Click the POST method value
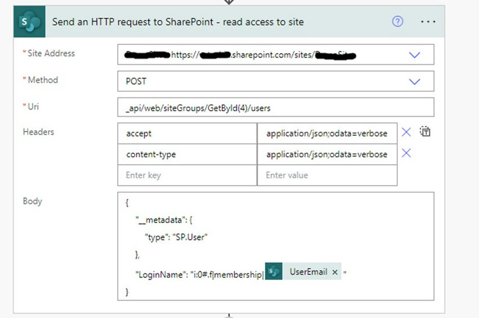 pyautogui.click(x=136, y=81)
